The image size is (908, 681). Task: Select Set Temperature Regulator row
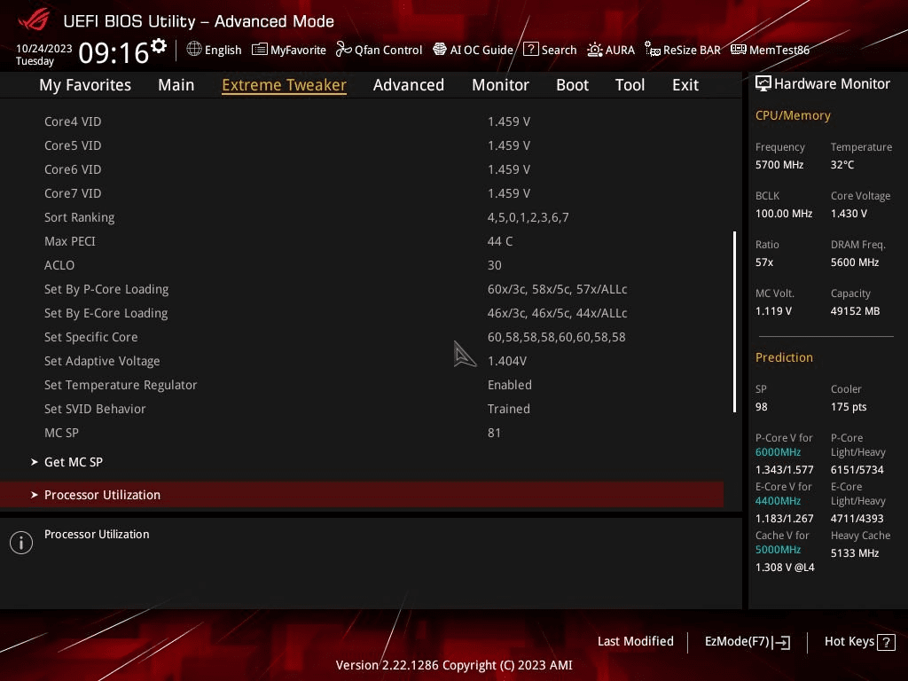click(362, 385)
